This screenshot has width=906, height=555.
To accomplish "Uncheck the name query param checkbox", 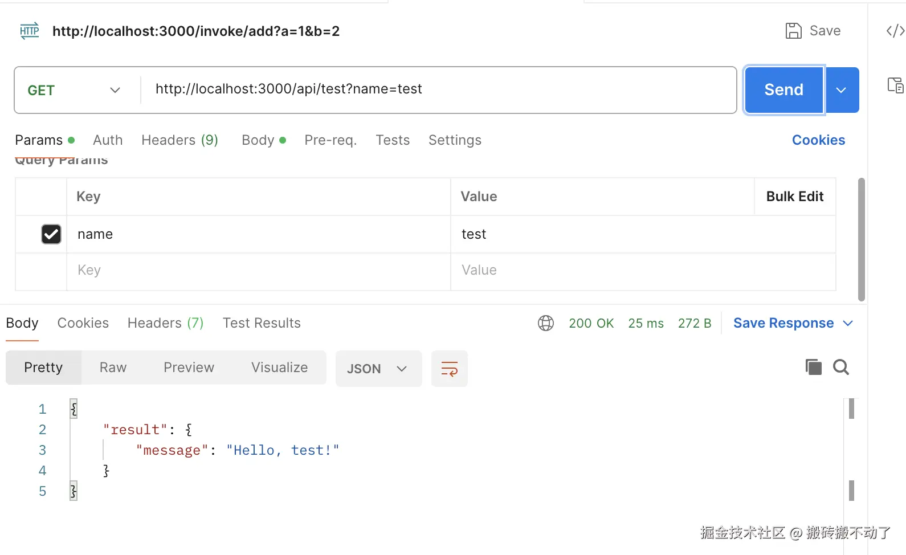I will pyautogui.click(x=51, y=234).
